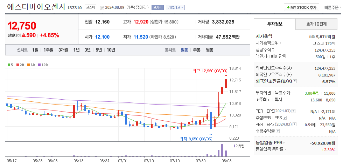This screenshot has height=167, width=343.
Task: Open the 동일업종 PER link
Action: [x=270, y=143]
